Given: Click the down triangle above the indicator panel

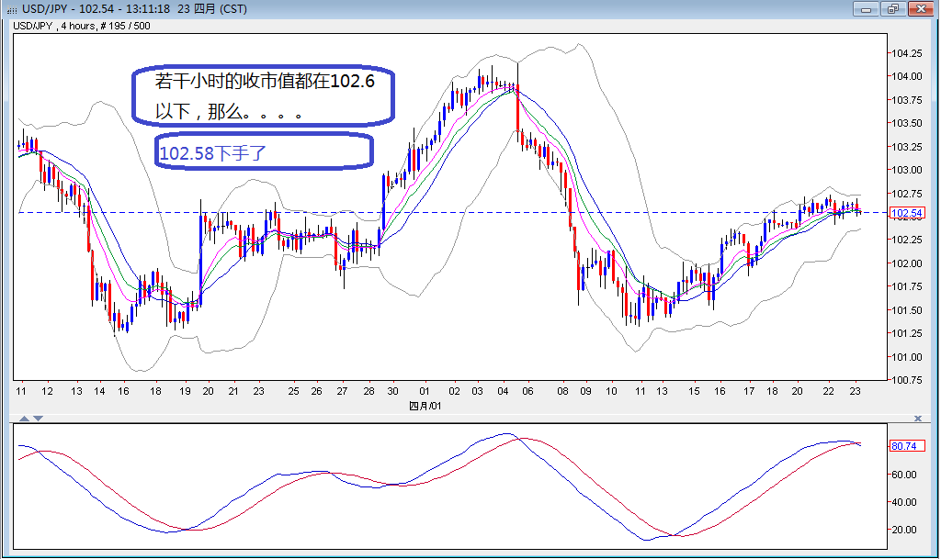Looking at the screenshot, I should [38, 419].
